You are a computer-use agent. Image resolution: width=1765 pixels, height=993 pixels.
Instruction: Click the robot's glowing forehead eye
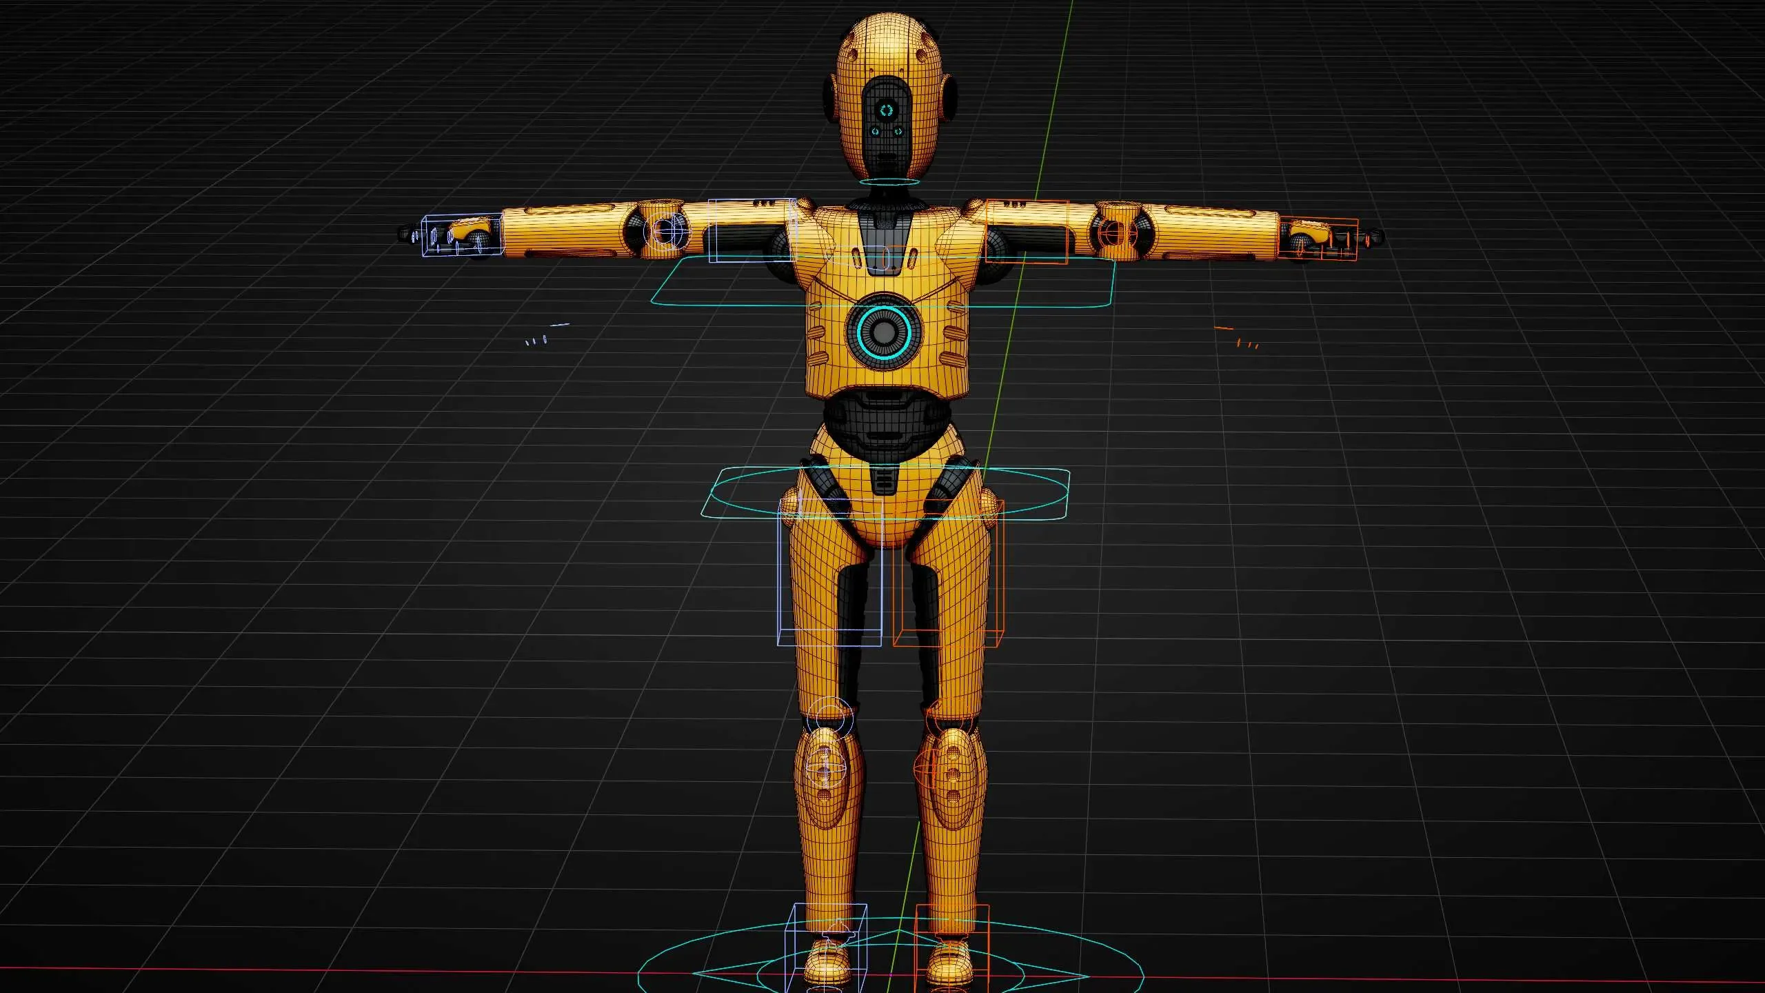pos(887,110)
